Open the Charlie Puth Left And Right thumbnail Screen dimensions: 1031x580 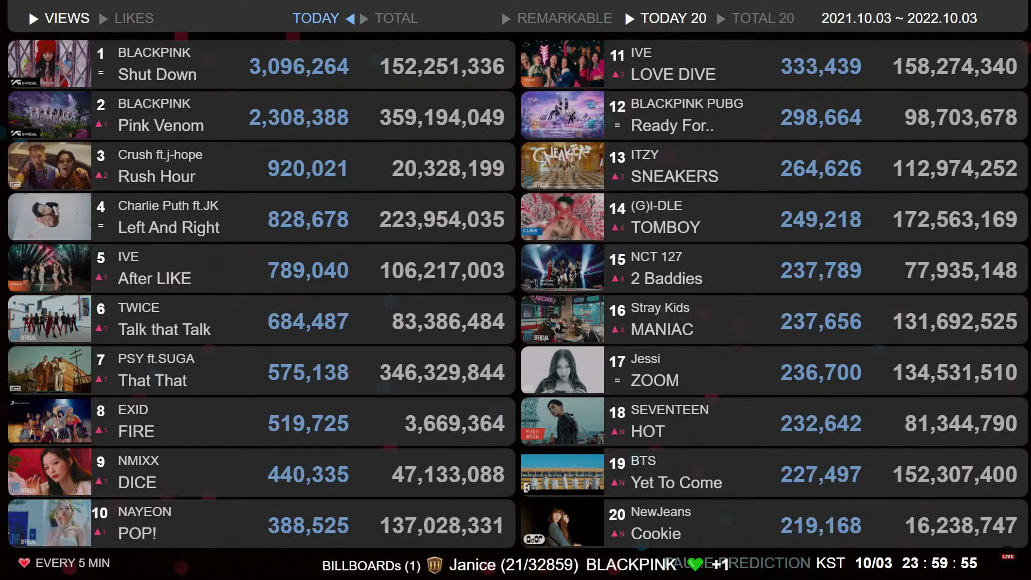tap(49, 217)
